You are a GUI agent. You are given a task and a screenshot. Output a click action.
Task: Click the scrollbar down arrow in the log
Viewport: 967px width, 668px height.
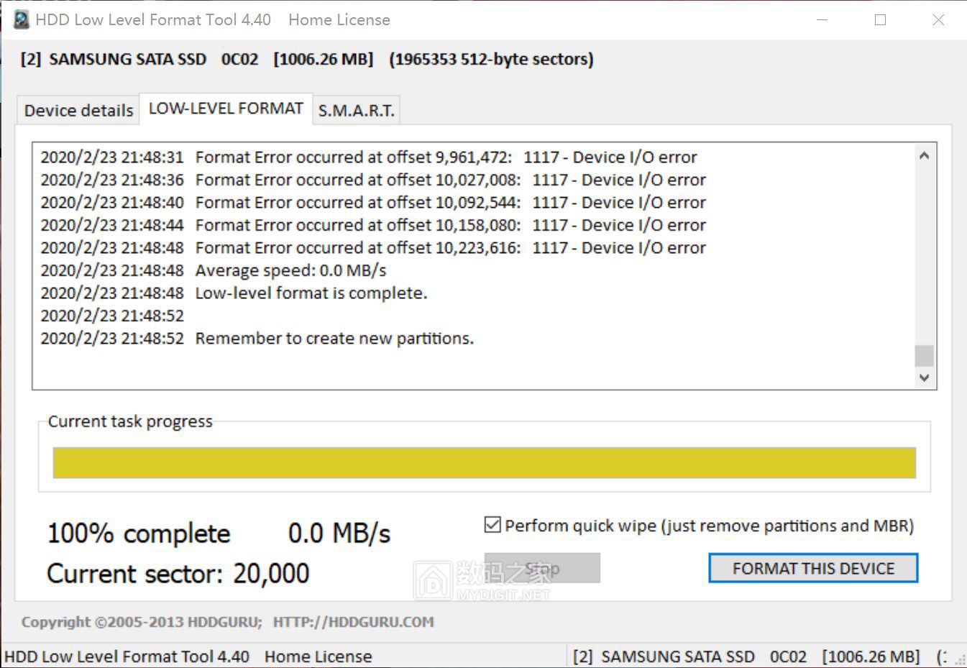coord(925,378)
